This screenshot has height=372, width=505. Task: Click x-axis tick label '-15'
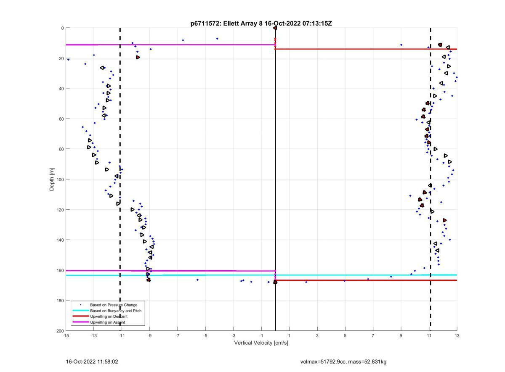coord(66,336)
